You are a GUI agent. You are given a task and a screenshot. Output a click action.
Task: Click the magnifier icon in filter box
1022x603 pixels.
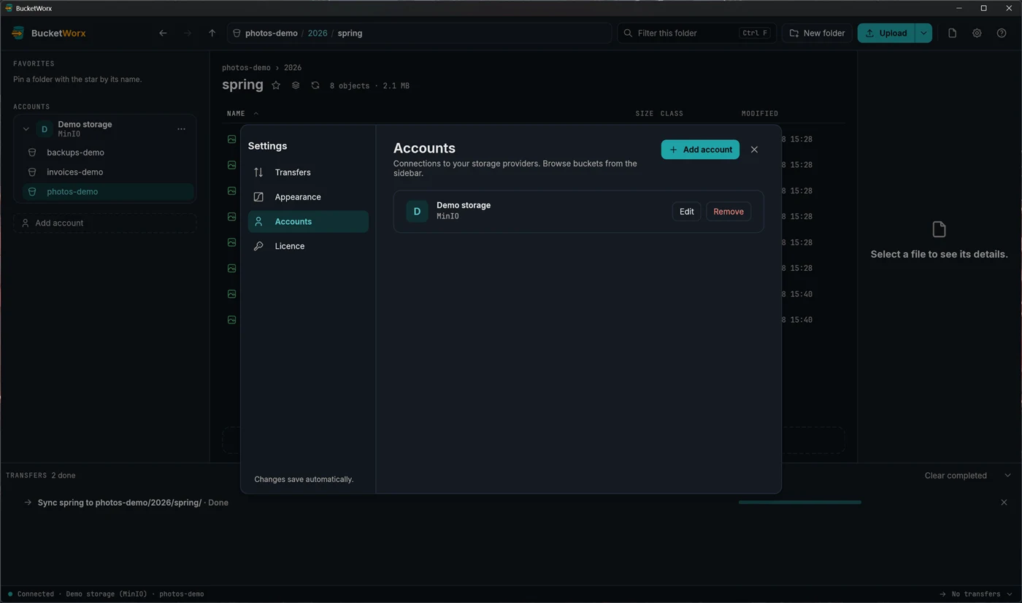[x=628, y=33]
